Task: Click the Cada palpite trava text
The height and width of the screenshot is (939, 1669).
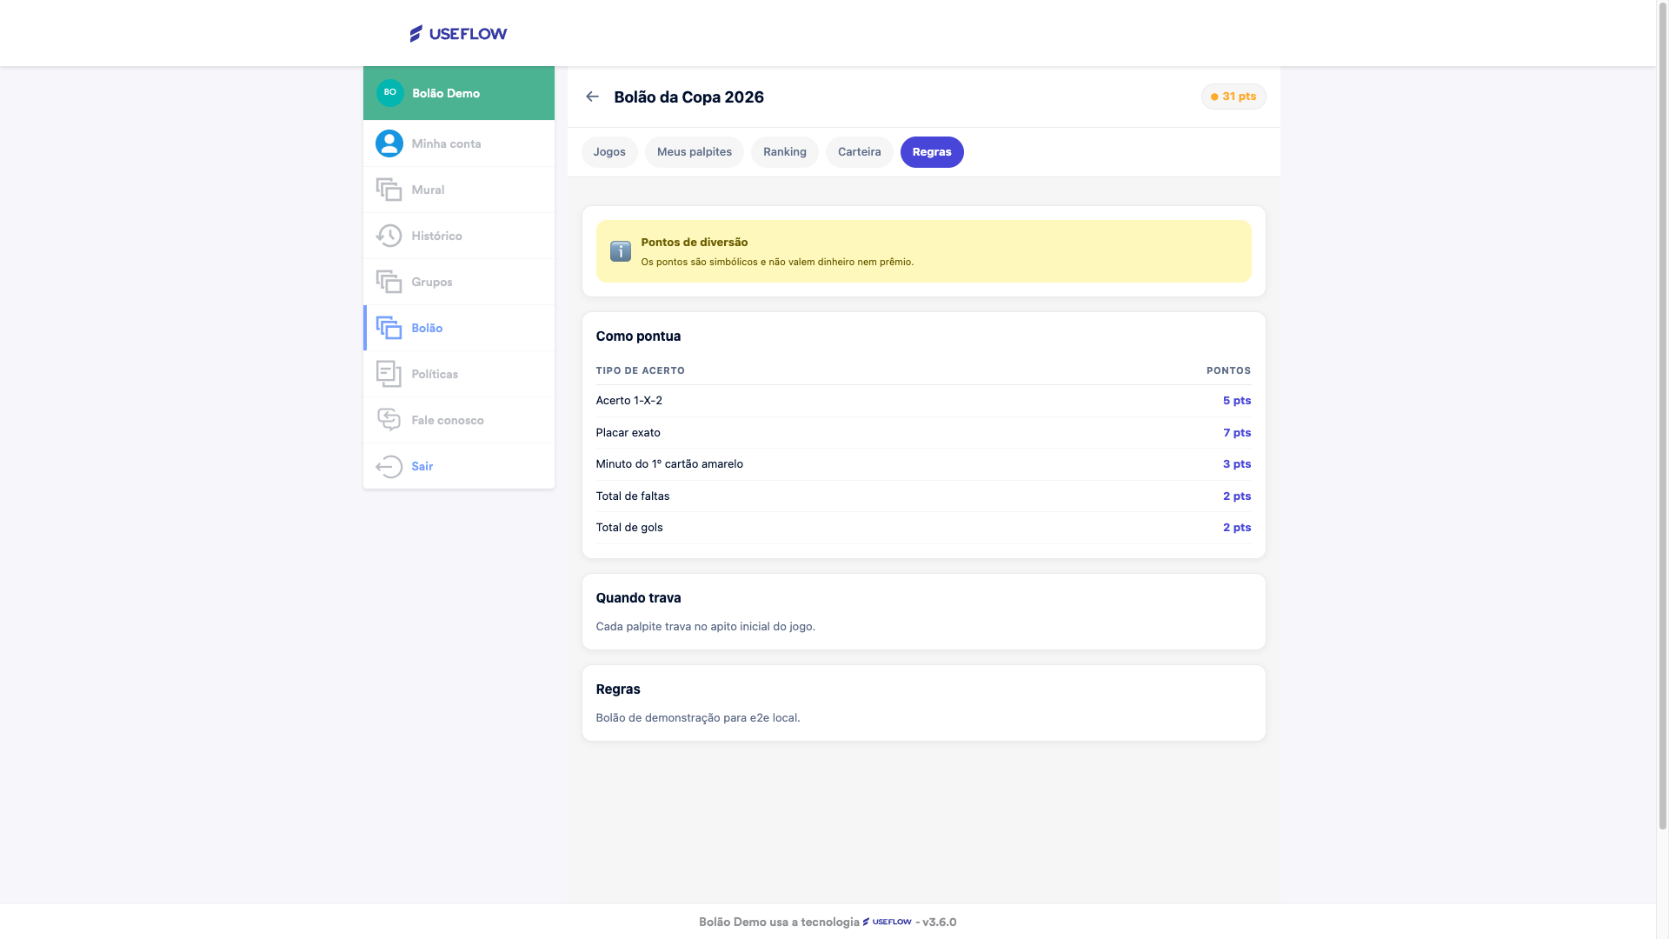Action: coord(705,627)
